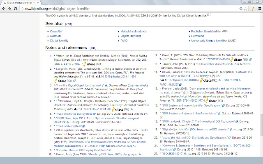Edit the Notes and references section
This screenshot has height=164, width=263.
pos(93,48)
